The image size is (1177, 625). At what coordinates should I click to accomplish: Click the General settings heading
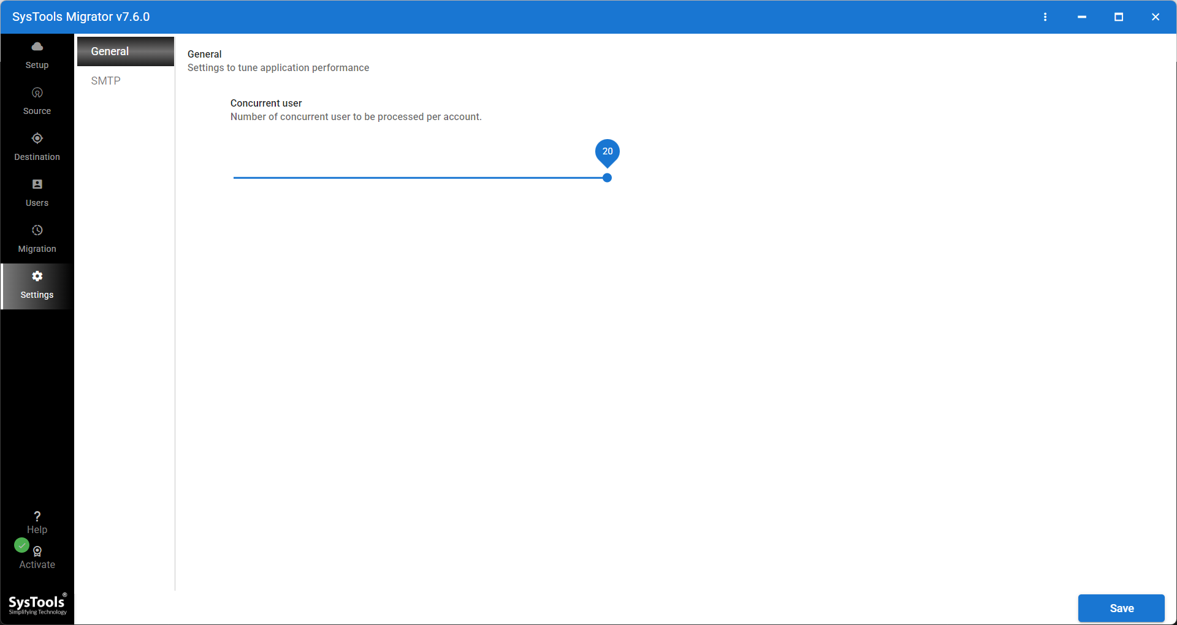tap(205, 54)
